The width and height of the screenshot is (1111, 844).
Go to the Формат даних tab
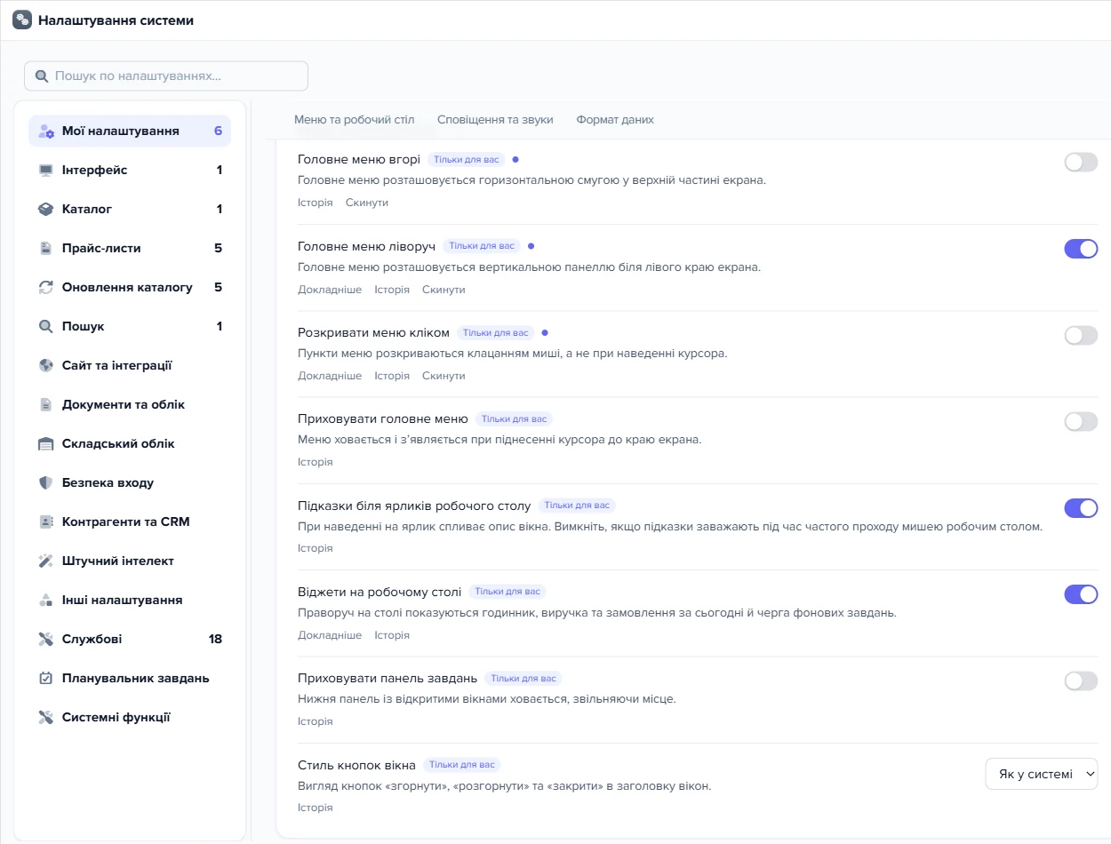[x=615, y=120]
